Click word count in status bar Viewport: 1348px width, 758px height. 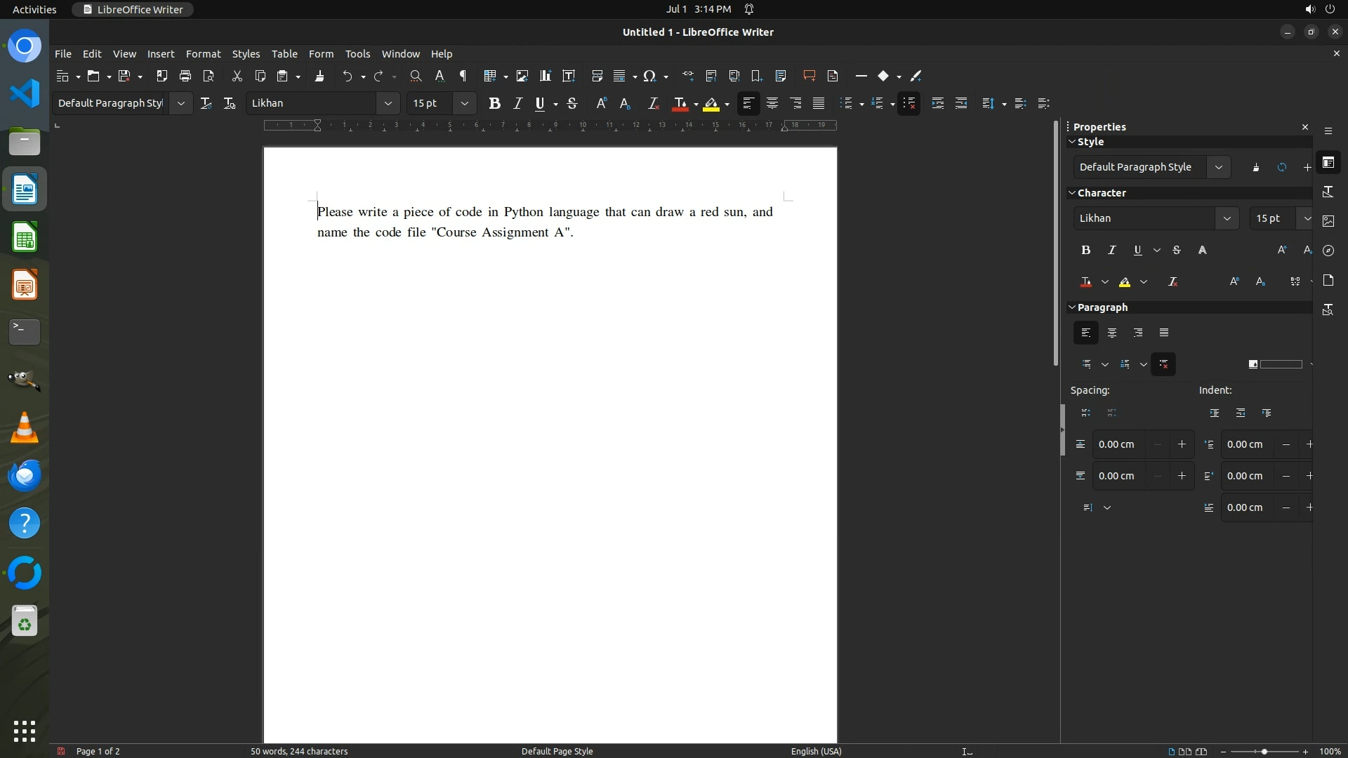299,751
